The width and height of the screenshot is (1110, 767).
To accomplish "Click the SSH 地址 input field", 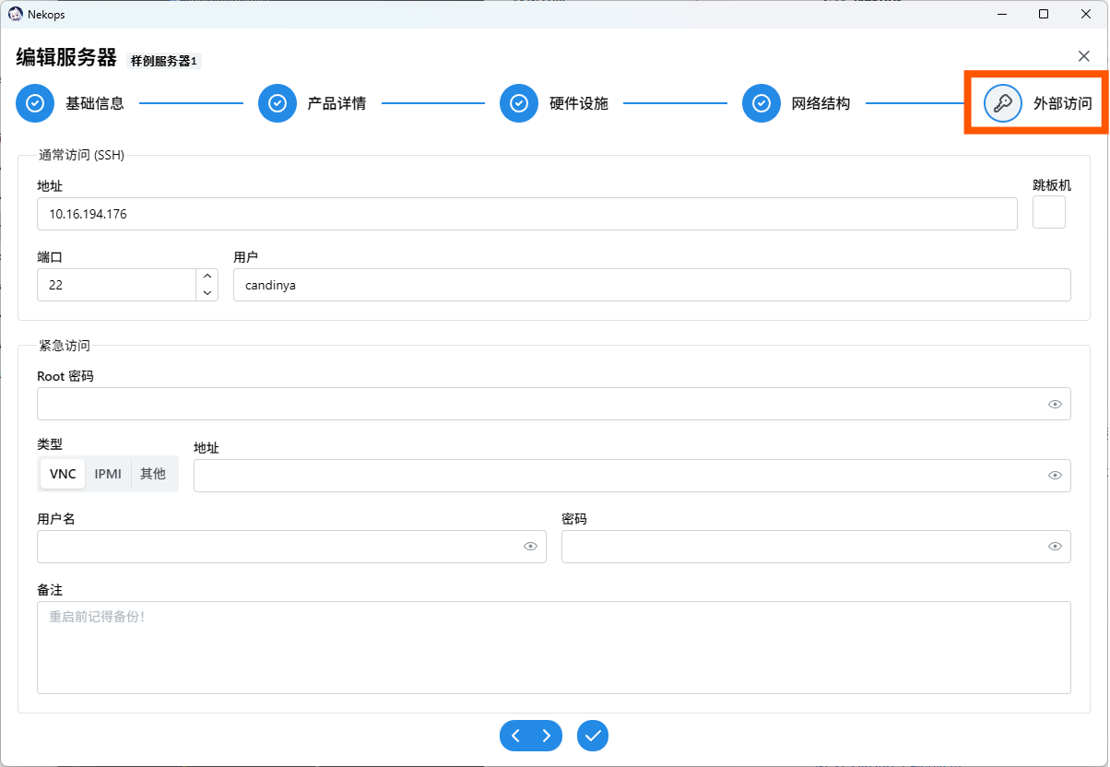I will (x=526, y=214).
